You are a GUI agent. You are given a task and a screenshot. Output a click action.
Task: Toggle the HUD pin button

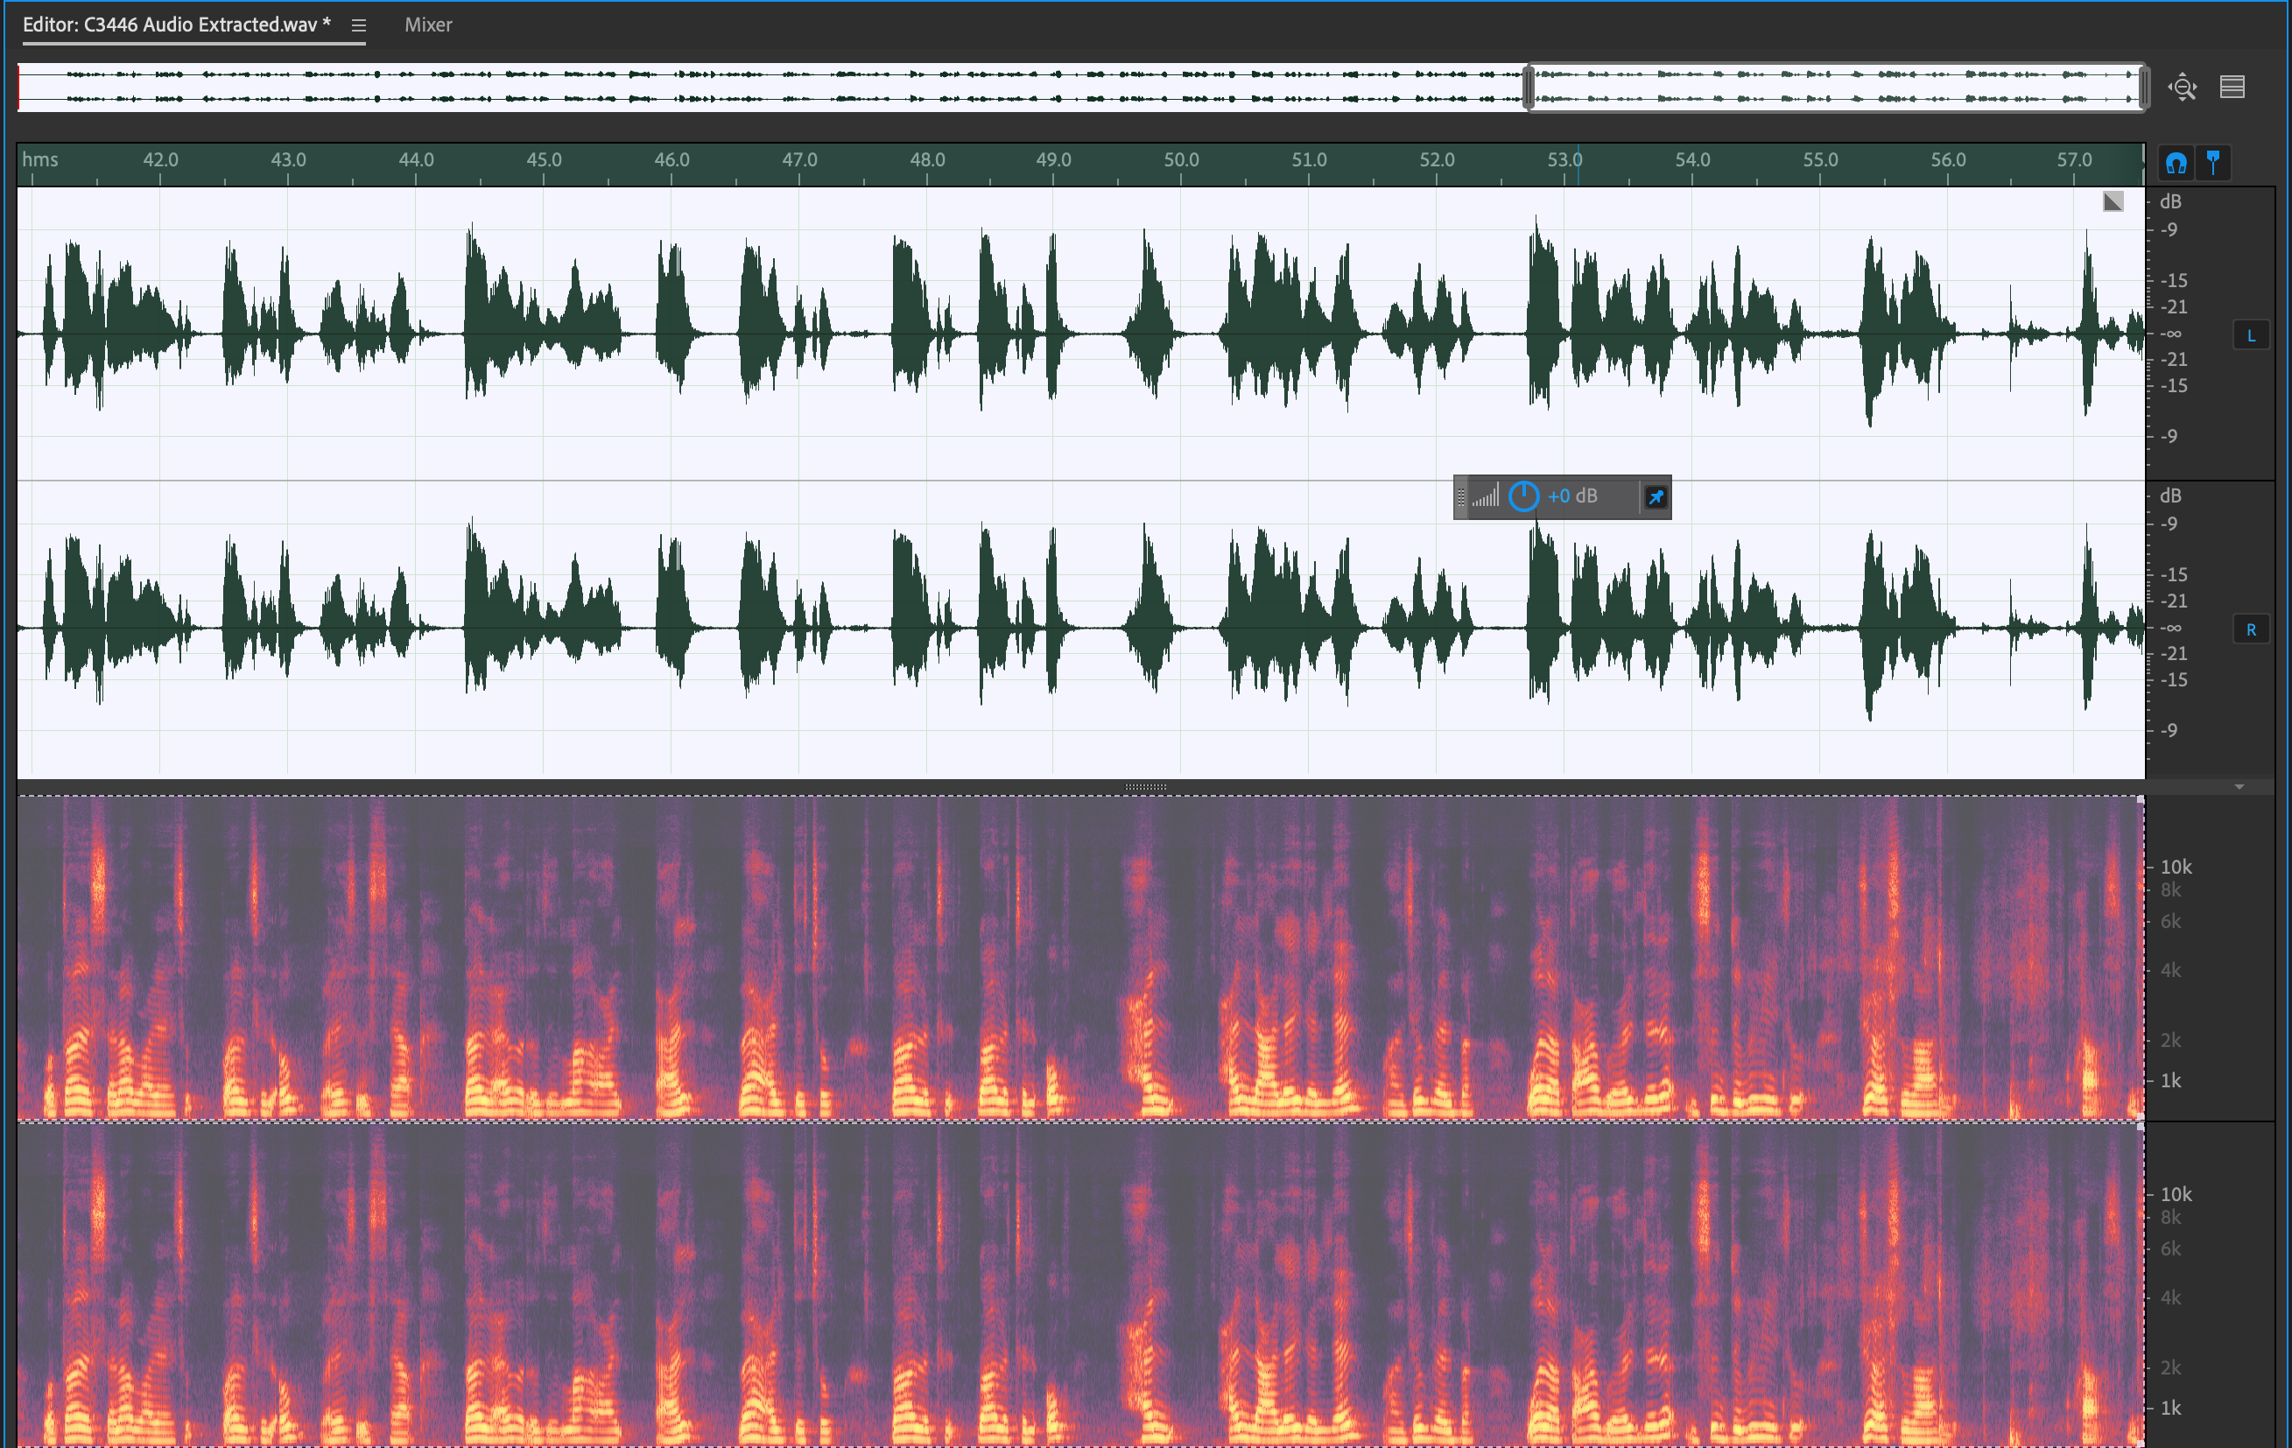point(1656,497)
